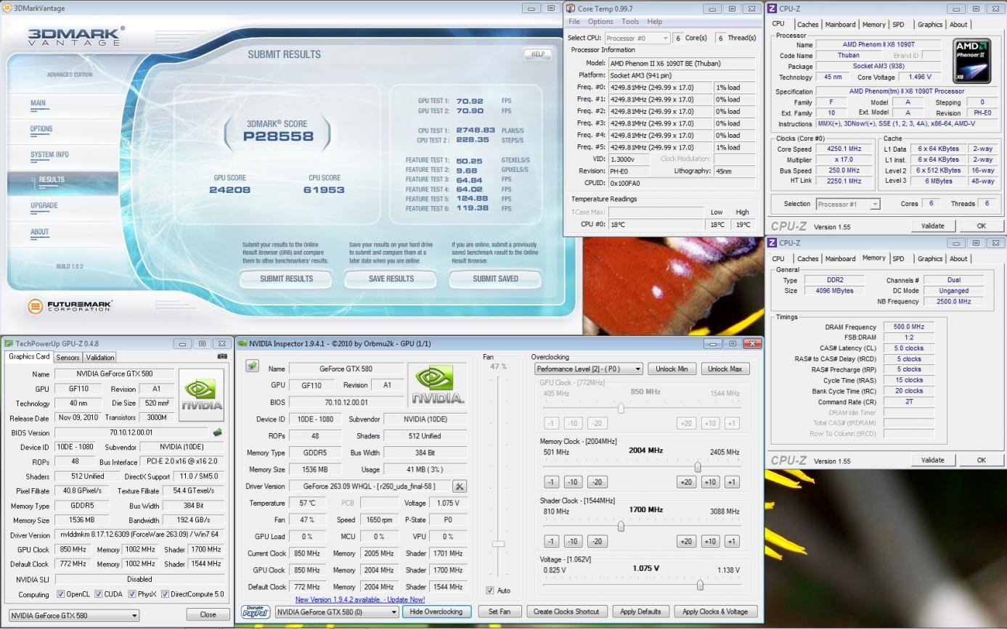Open the Options menu in Core Temp
Image resolution: width=1007 pixels, height=629 pixels.
point(600,22)
